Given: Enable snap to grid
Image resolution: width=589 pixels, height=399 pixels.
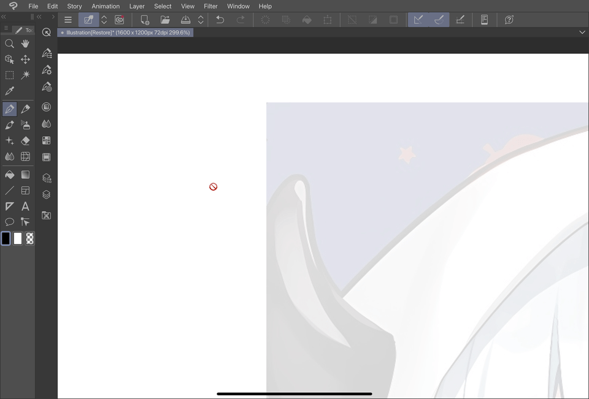Looking at the screenshot, I should pos(461,20).
